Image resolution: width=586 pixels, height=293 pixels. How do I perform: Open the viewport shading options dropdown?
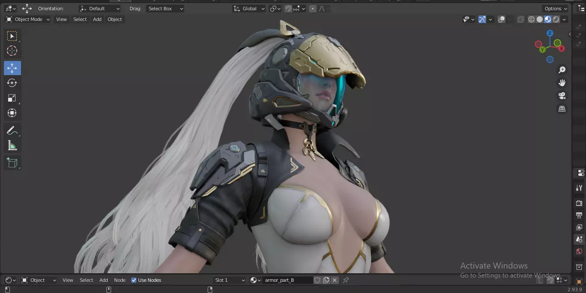pos(565,19)
